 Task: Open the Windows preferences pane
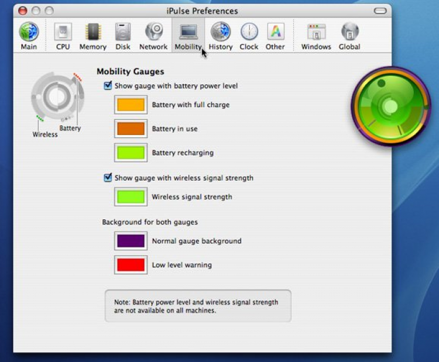(316, 36)
